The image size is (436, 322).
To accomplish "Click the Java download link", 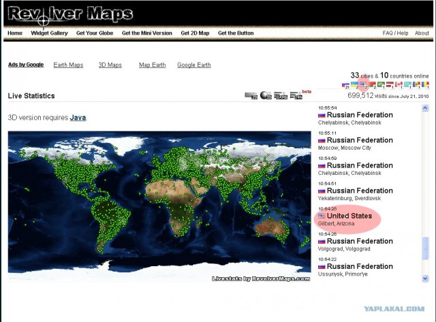I will 78,118.
